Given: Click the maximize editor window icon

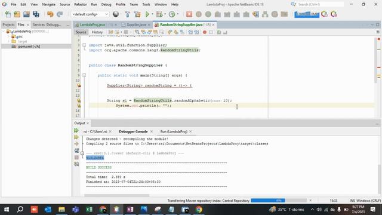Looking at the screenshot, I should click(377, 24).
